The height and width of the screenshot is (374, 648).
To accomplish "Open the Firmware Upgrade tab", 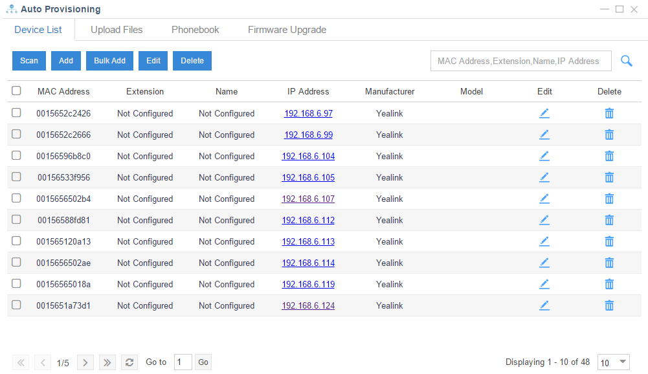I will tap(287, 30).
